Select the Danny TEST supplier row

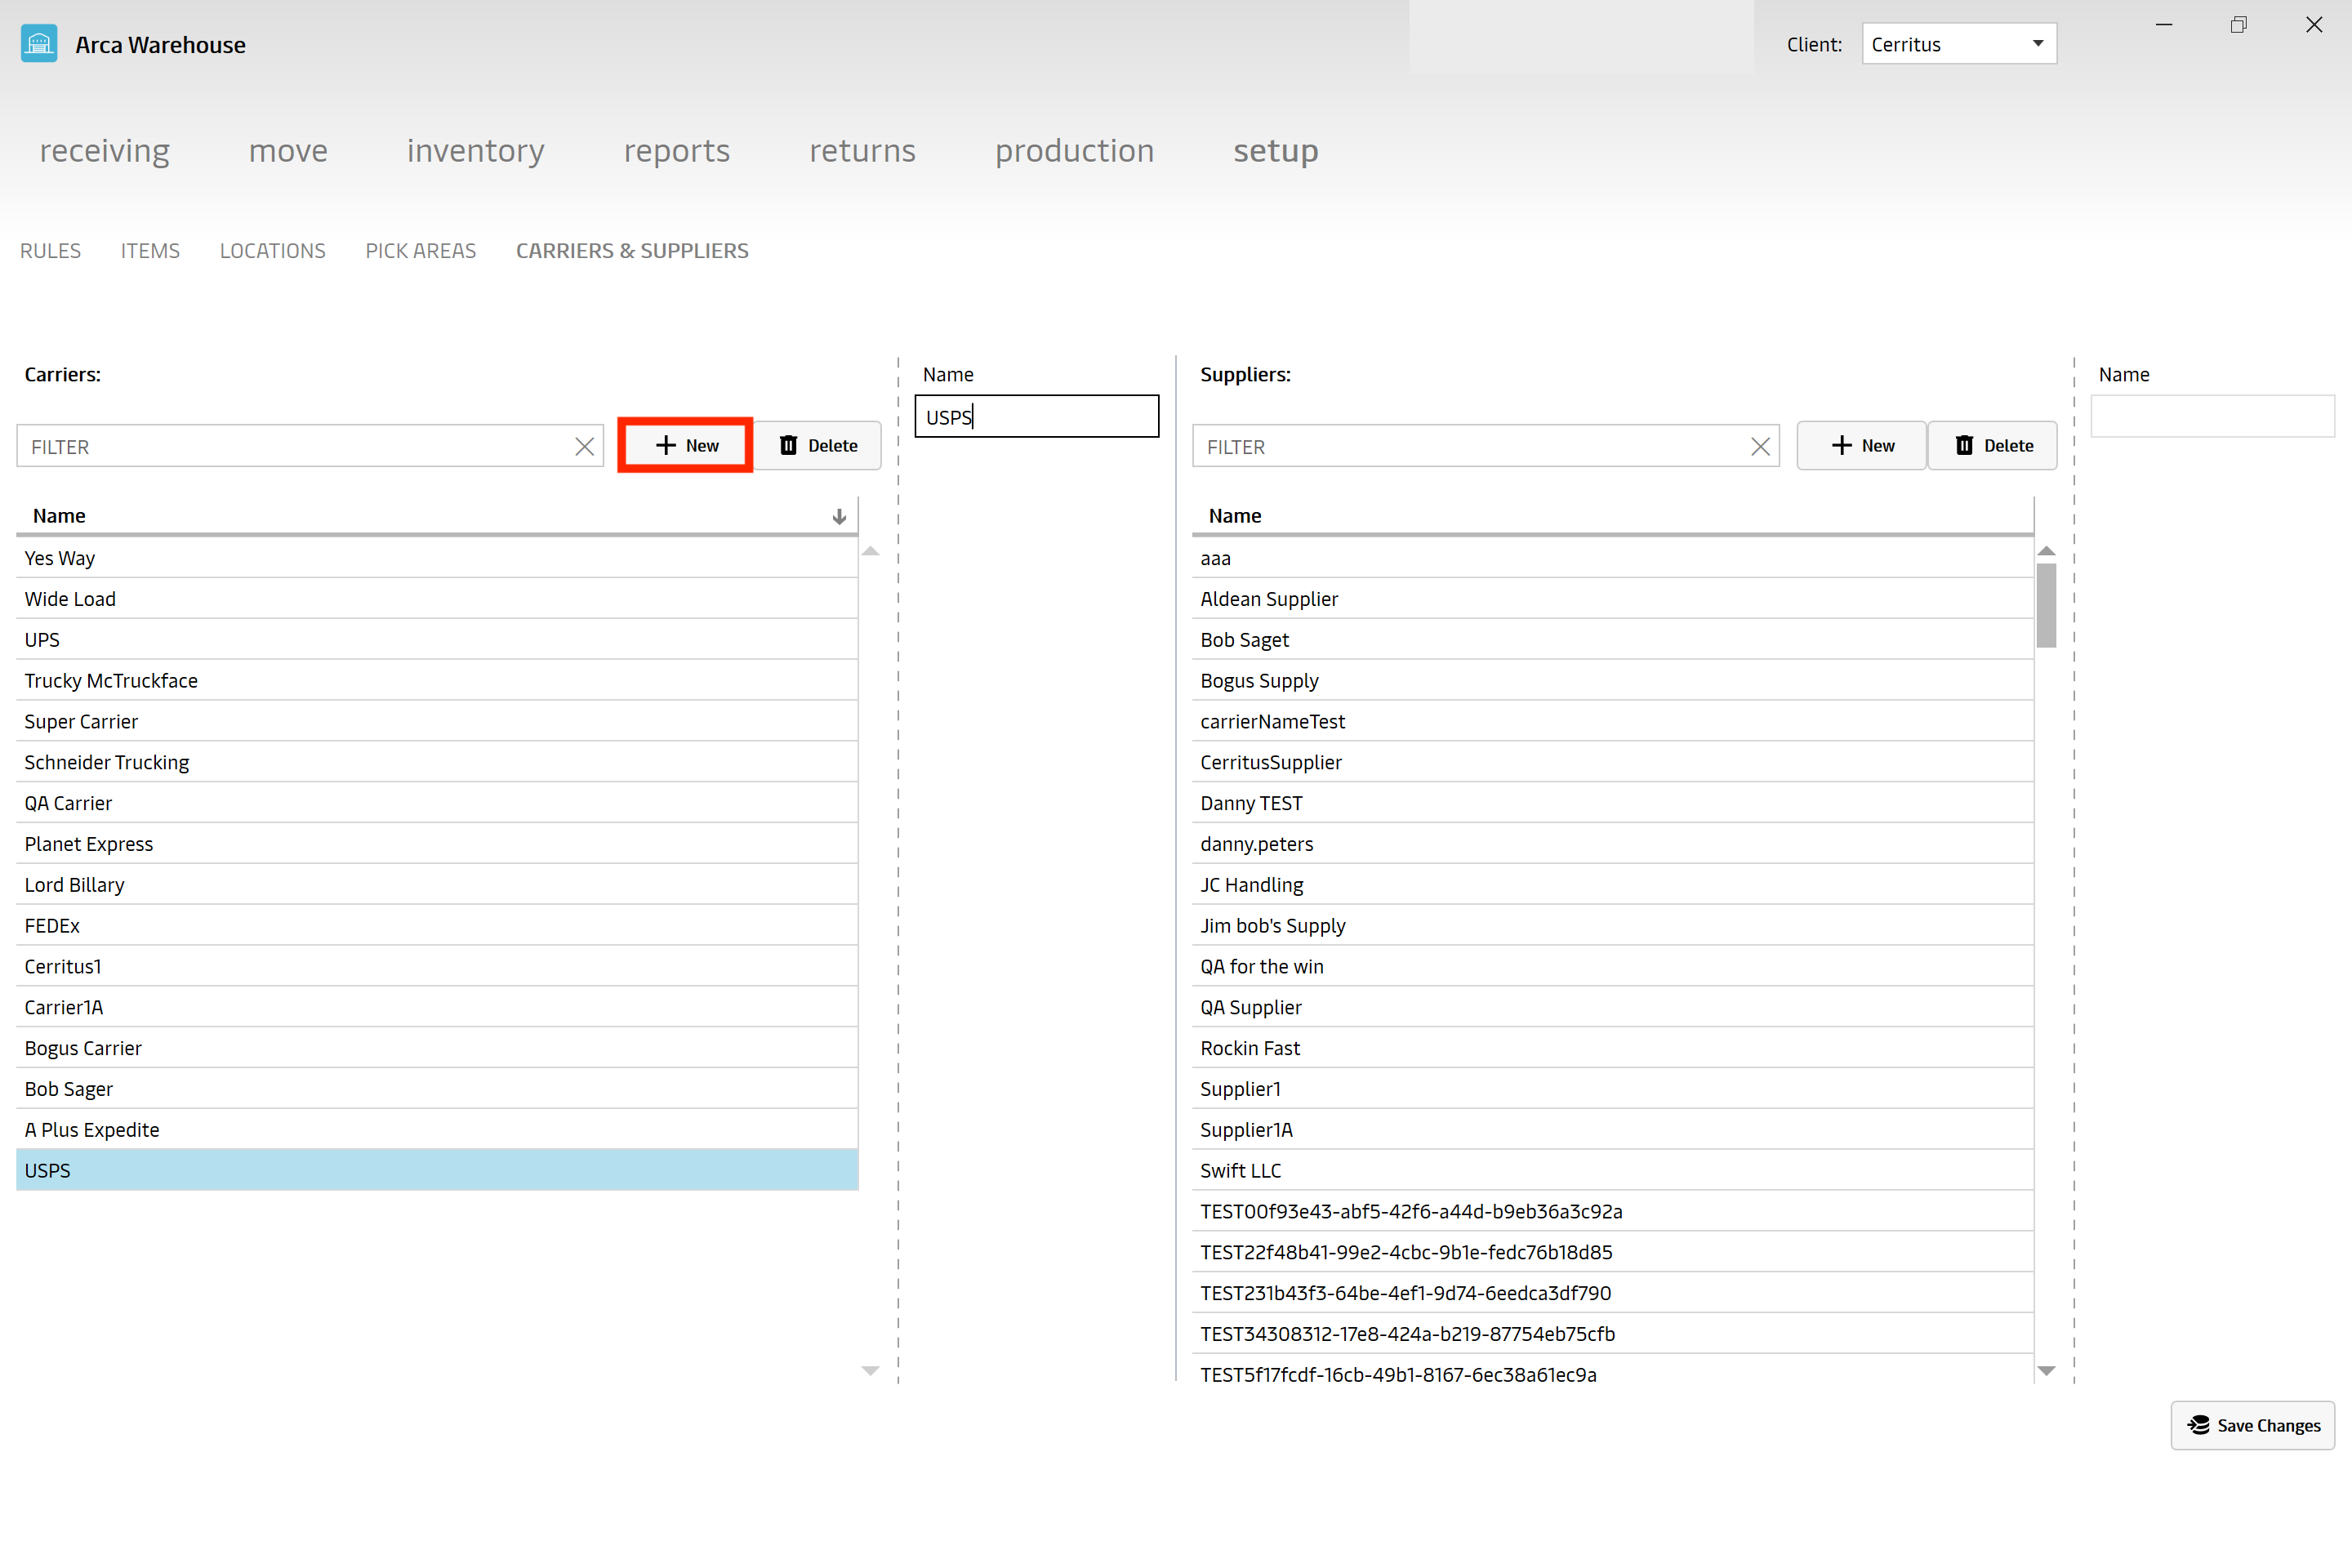click(1613, 803)
